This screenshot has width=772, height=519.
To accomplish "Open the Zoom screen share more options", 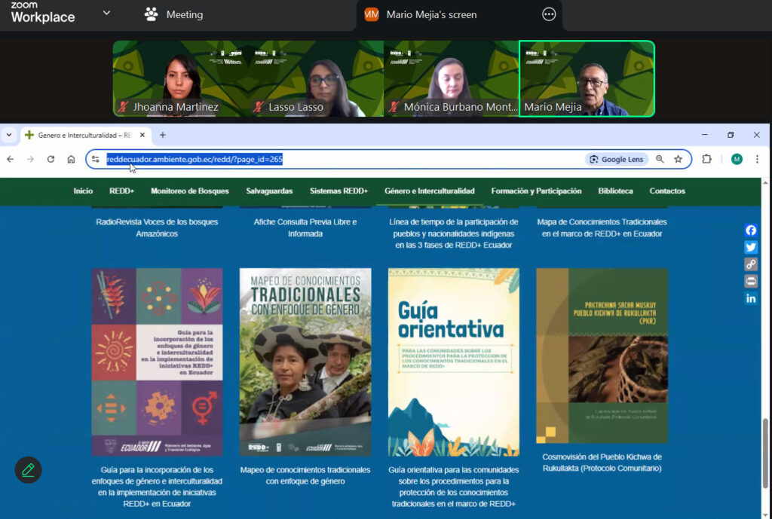I will (549, 14).
